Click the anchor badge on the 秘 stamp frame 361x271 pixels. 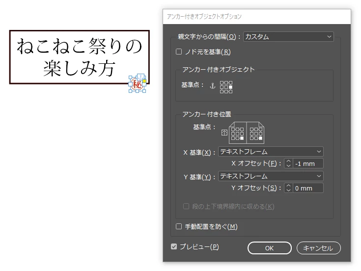tap(140, 77)
